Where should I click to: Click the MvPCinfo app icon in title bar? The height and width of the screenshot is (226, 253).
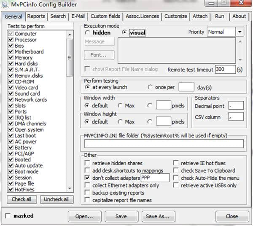pos(5,5)
